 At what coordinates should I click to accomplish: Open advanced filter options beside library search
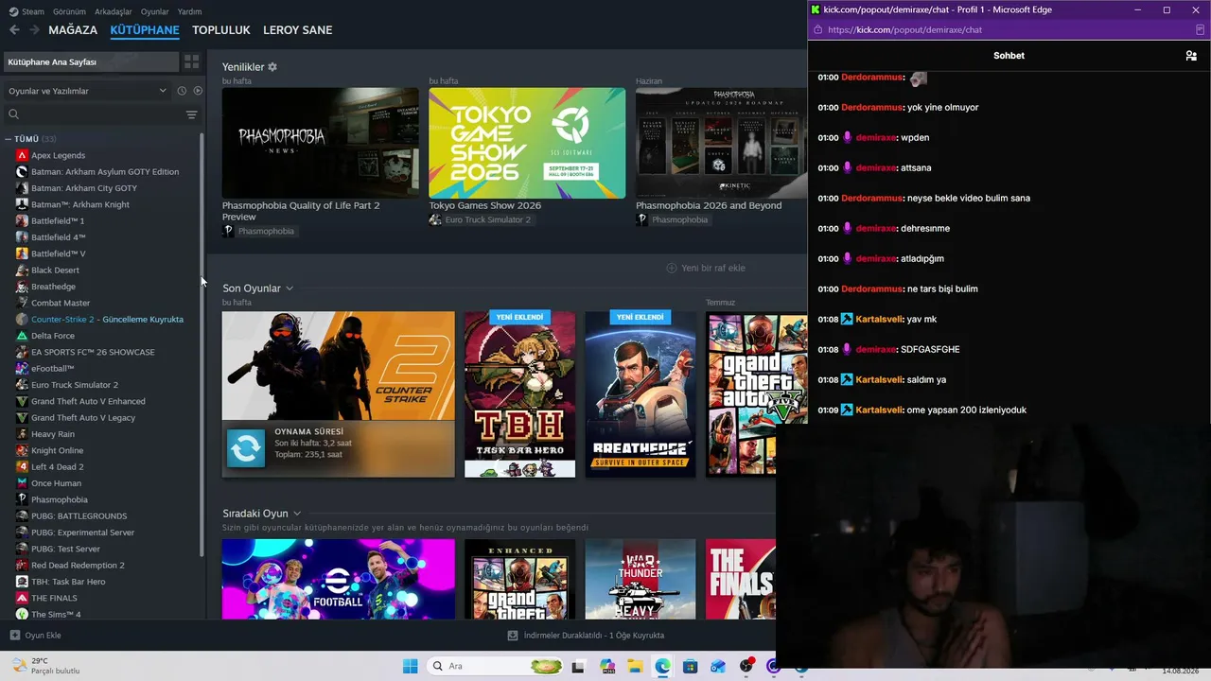[x=191, y=114]
